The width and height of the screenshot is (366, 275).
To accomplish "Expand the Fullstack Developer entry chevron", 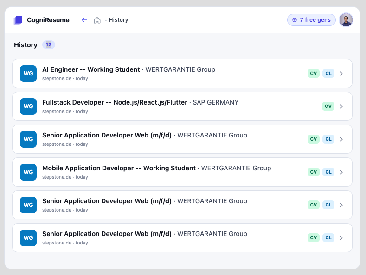I will coord(341,106).
